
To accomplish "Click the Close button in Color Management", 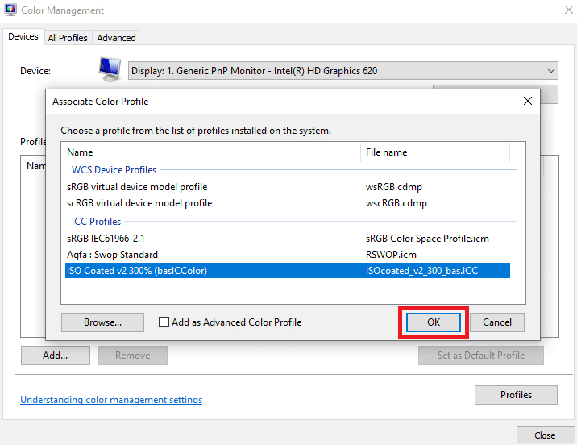I will (x=545, y=435).
